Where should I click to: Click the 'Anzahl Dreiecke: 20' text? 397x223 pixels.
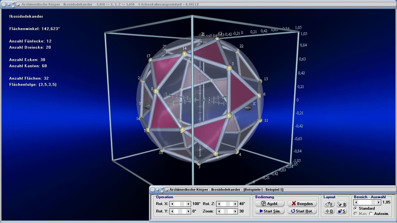point(30,47)
